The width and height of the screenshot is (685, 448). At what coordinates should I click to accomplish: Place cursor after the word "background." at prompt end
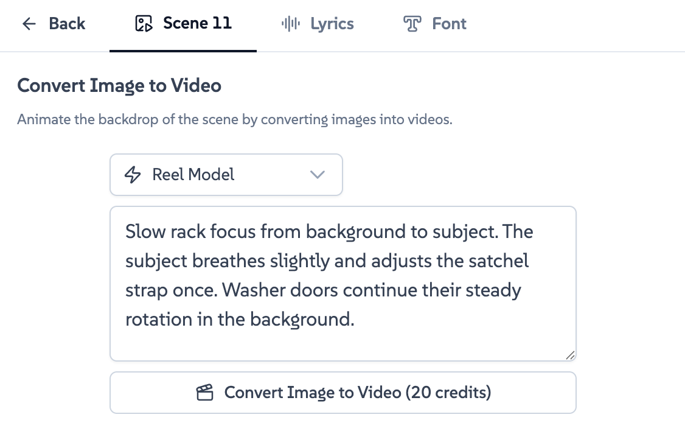pos(355,319)
